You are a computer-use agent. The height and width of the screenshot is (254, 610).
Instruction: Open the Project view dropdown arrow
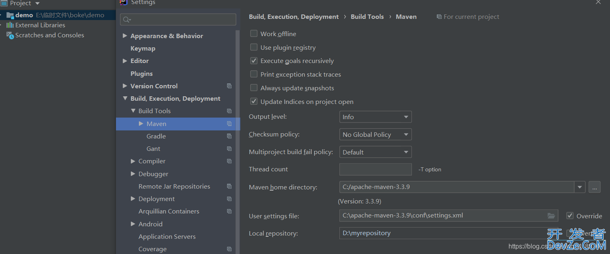pos(38,3)
